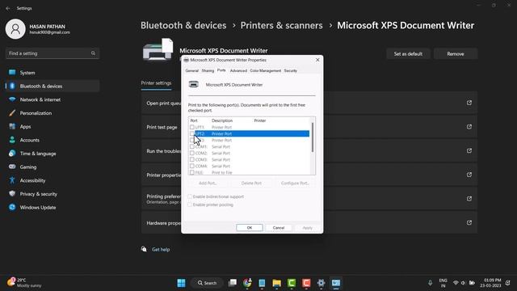This screenshot has height=291, width=517.
Task: Check the COM4 serial port checkbox
Action: (192, 166)
